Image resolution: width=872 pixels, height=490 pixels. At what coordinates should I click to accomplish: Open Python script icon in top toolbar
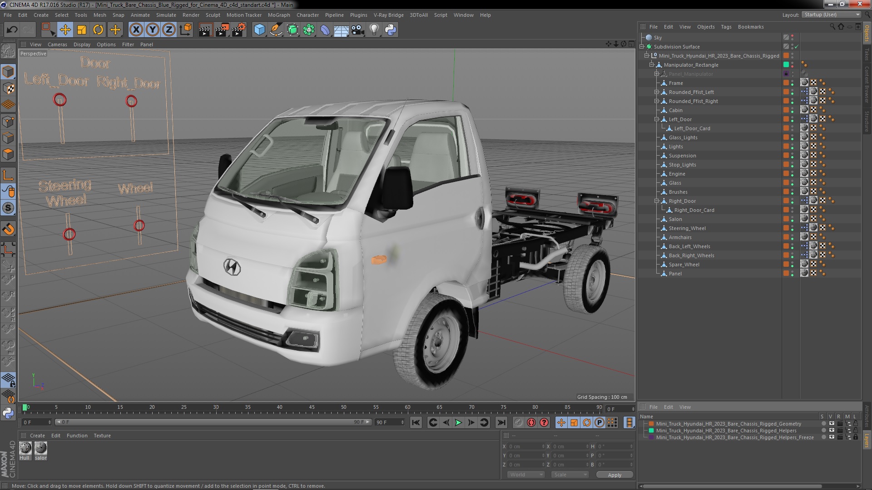390,30
